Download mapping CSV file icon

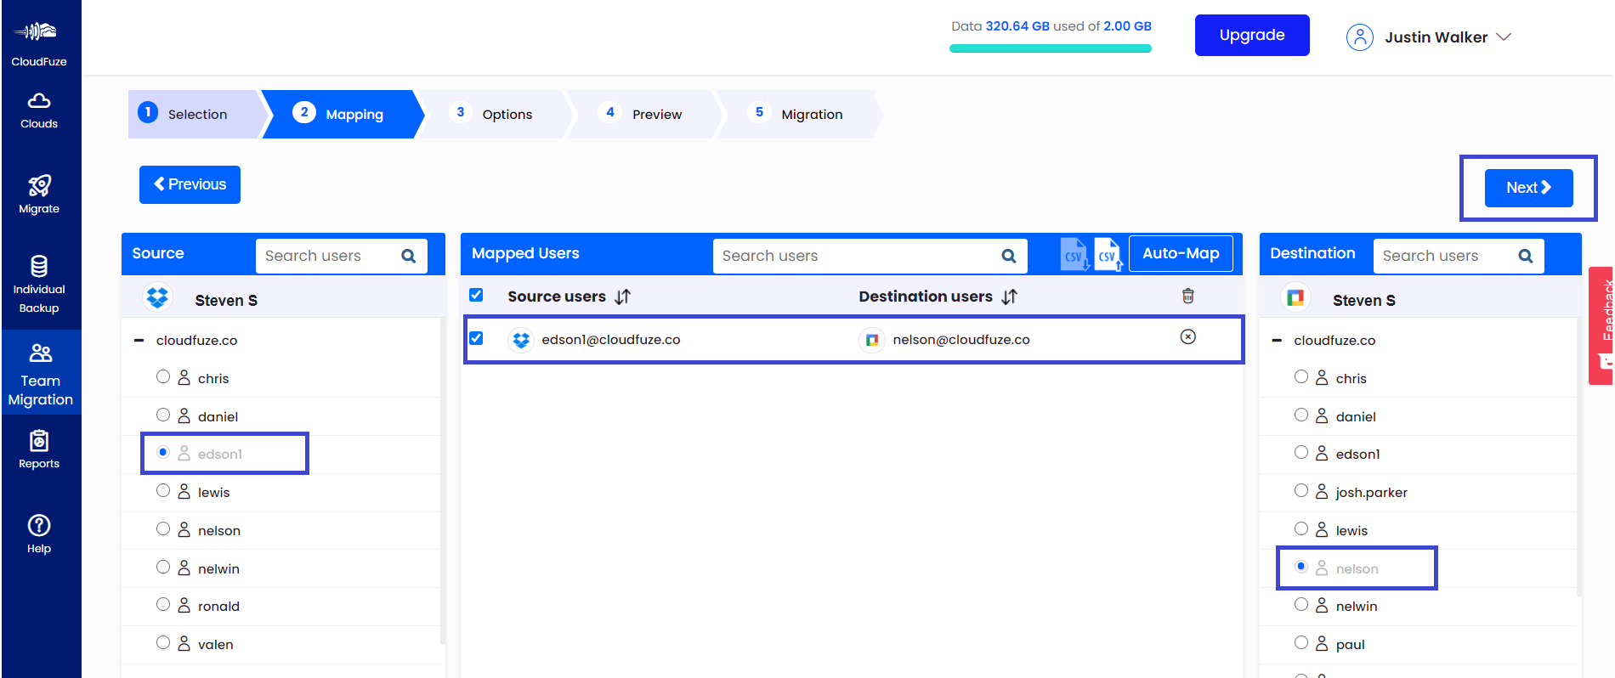click(x=1075, y=255)
